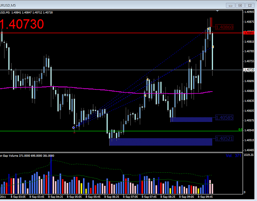Click the white diamond trade marker
The image size is (257, 201).
tap(74, 128)
